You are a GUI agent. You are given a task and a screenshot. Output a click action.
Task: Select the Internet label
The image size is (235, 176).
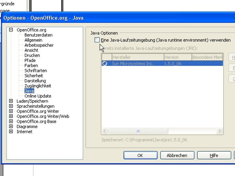click(x=24, y=132)
